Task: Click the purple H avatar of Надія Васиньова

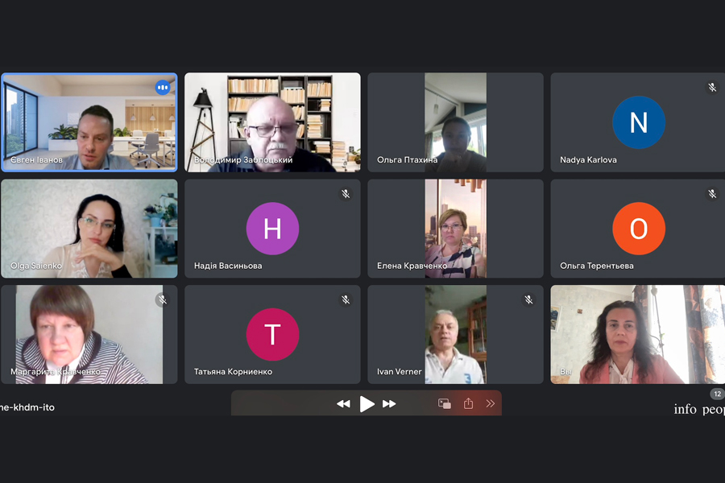Action: (x=272, y=229)
